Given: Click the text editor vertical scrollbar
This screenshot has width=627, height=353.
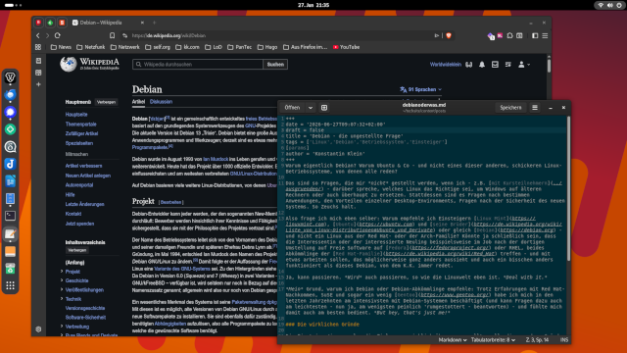Looking at the screenshot, I should [x=568, y=189].
